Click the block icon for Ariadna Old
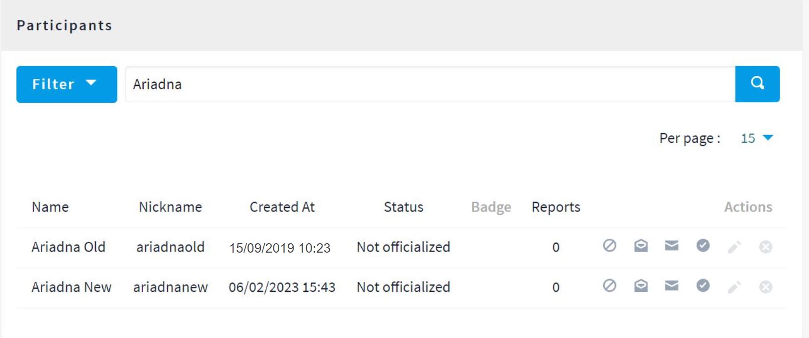This screenshot has width=809, height=338. [610, 245]
